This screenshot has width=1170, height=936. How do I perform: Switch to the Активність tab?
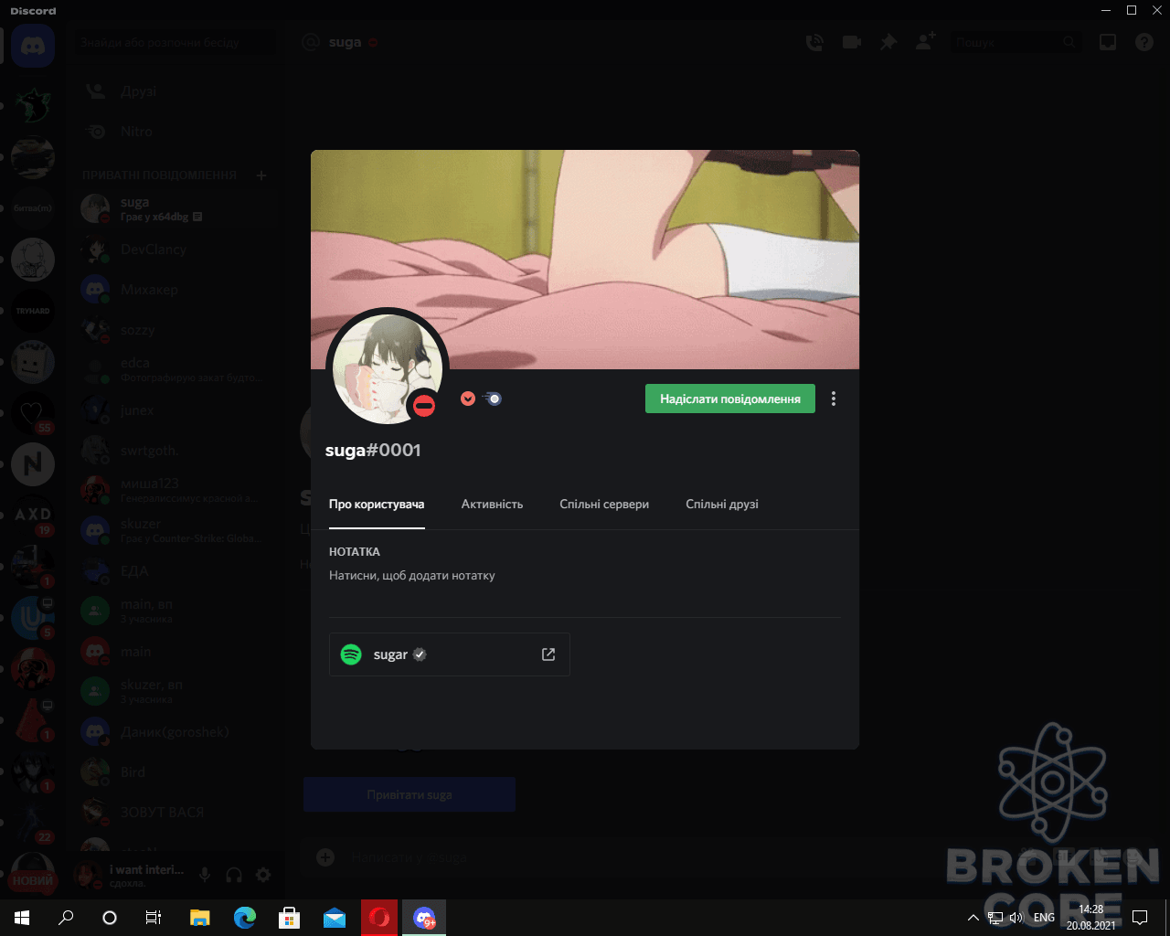(x=492, y=504)
